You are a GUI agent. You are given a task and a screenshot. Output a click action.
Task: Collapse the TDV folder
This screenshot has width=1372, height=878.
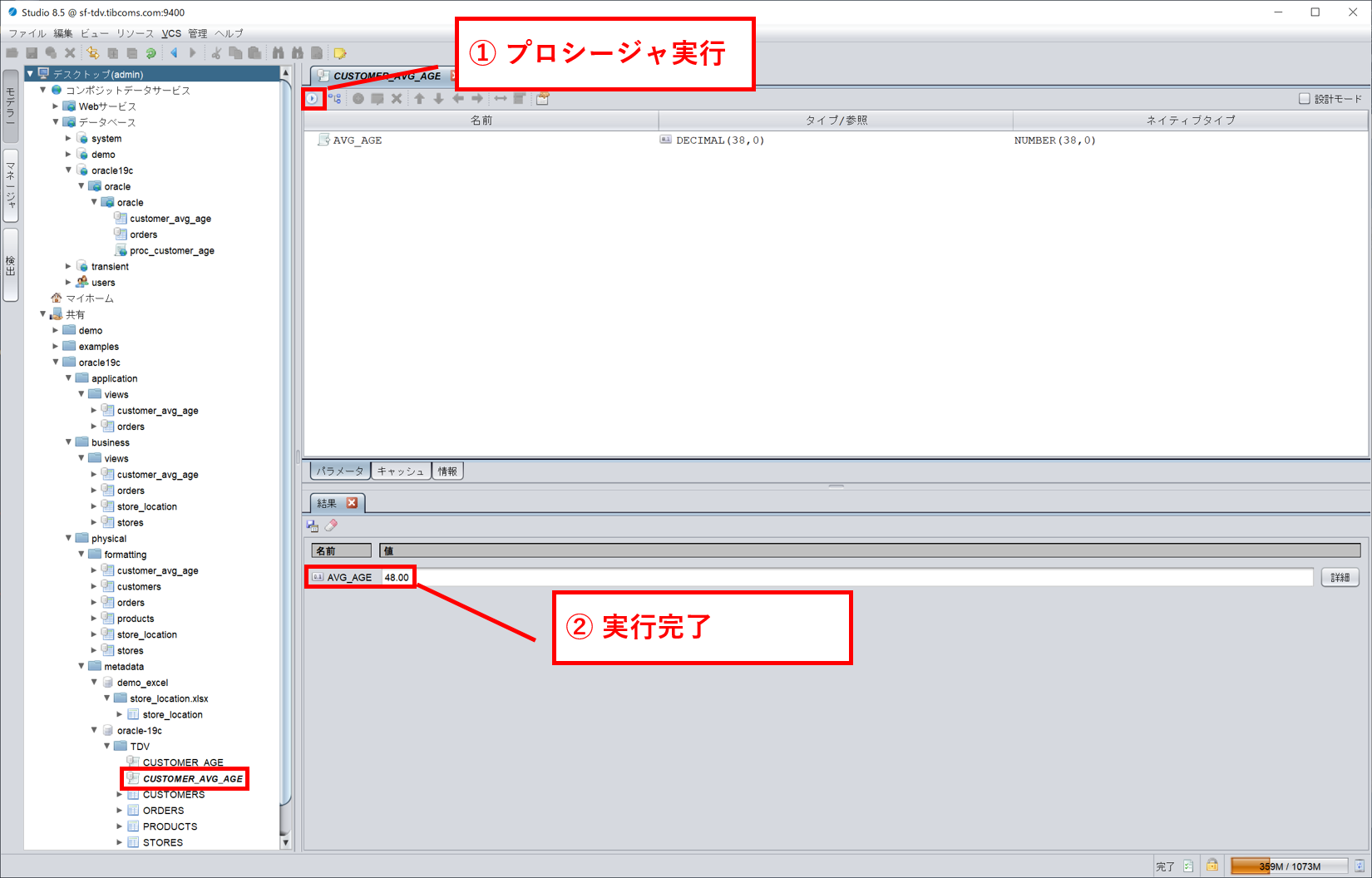click(x=107, y=747)
